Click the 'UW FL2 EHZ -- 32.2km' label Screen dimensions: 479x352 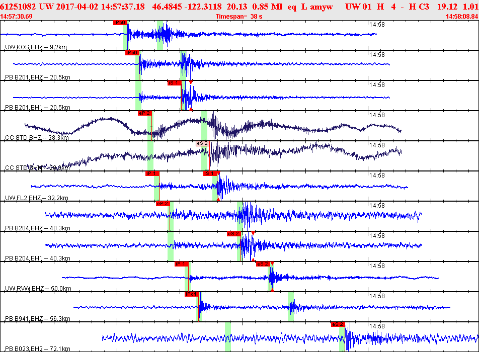pyautogui.click(x=37, y=198)
